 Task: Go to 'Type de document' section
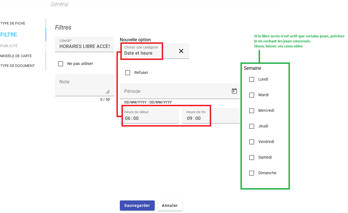[x=18, y=66]
